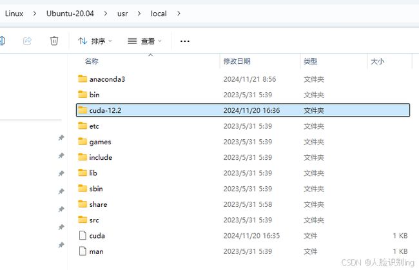This screenshot has width=419, height=270.
Task: Sort by the 类型 column header
Action: click(x=310, y=61)
